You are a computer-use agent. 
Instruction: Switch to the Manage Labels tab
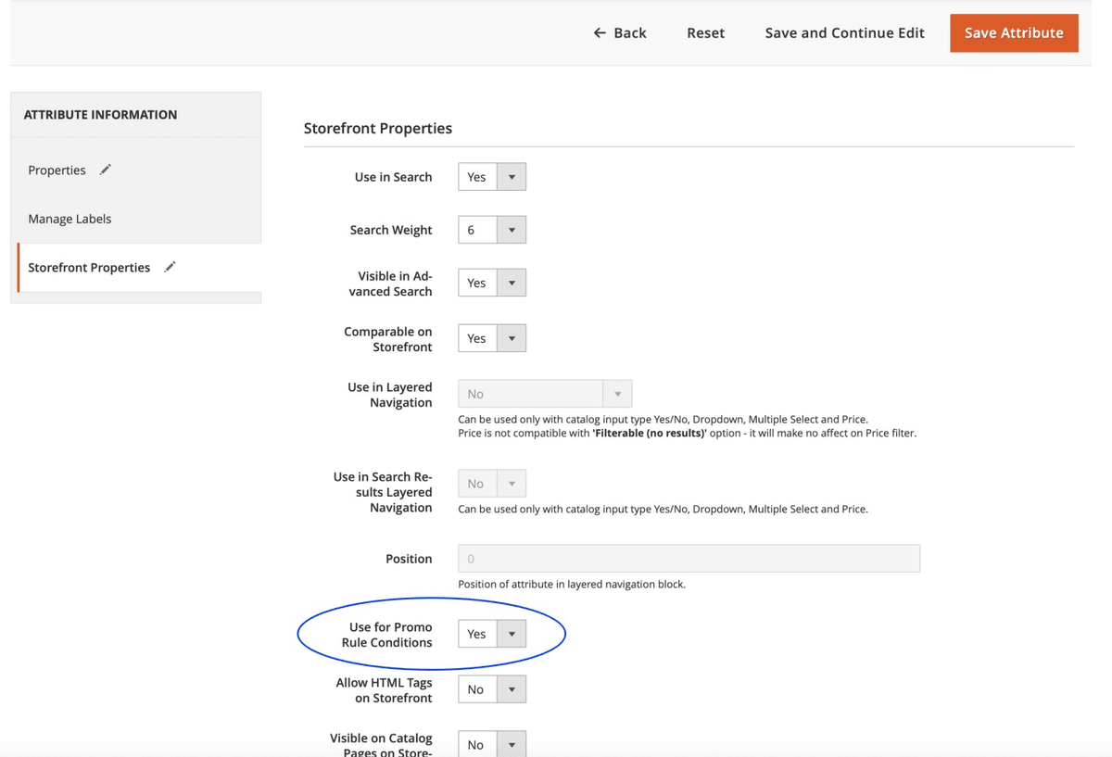(69, 219)
